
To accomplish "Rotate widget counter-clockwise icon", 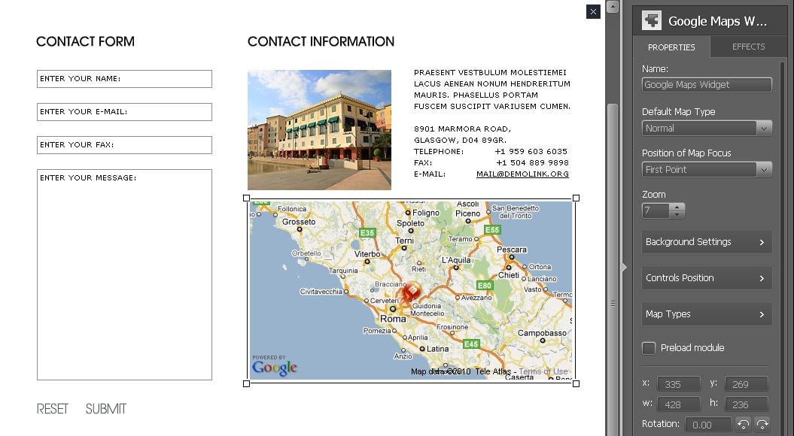I will click(743, 425).
